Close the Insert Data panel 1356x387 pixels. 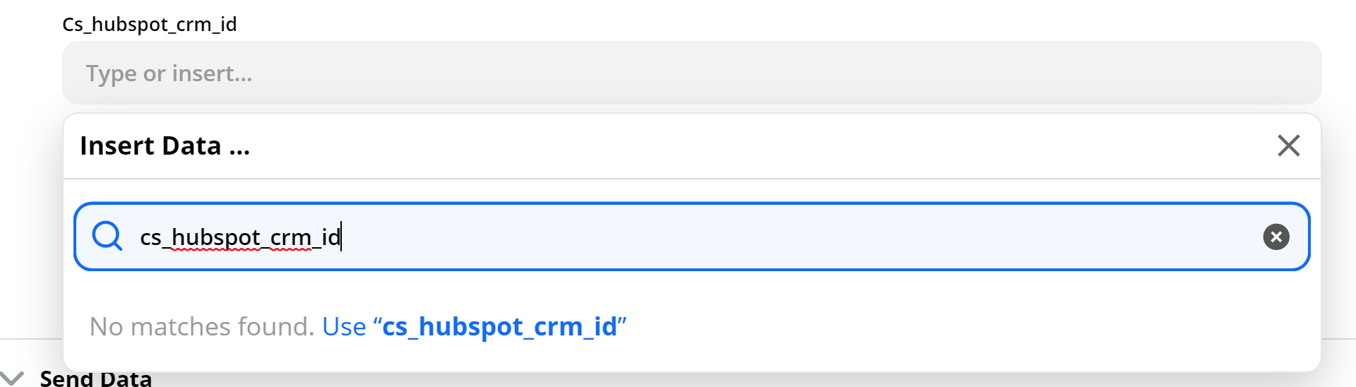point(1288,145)
